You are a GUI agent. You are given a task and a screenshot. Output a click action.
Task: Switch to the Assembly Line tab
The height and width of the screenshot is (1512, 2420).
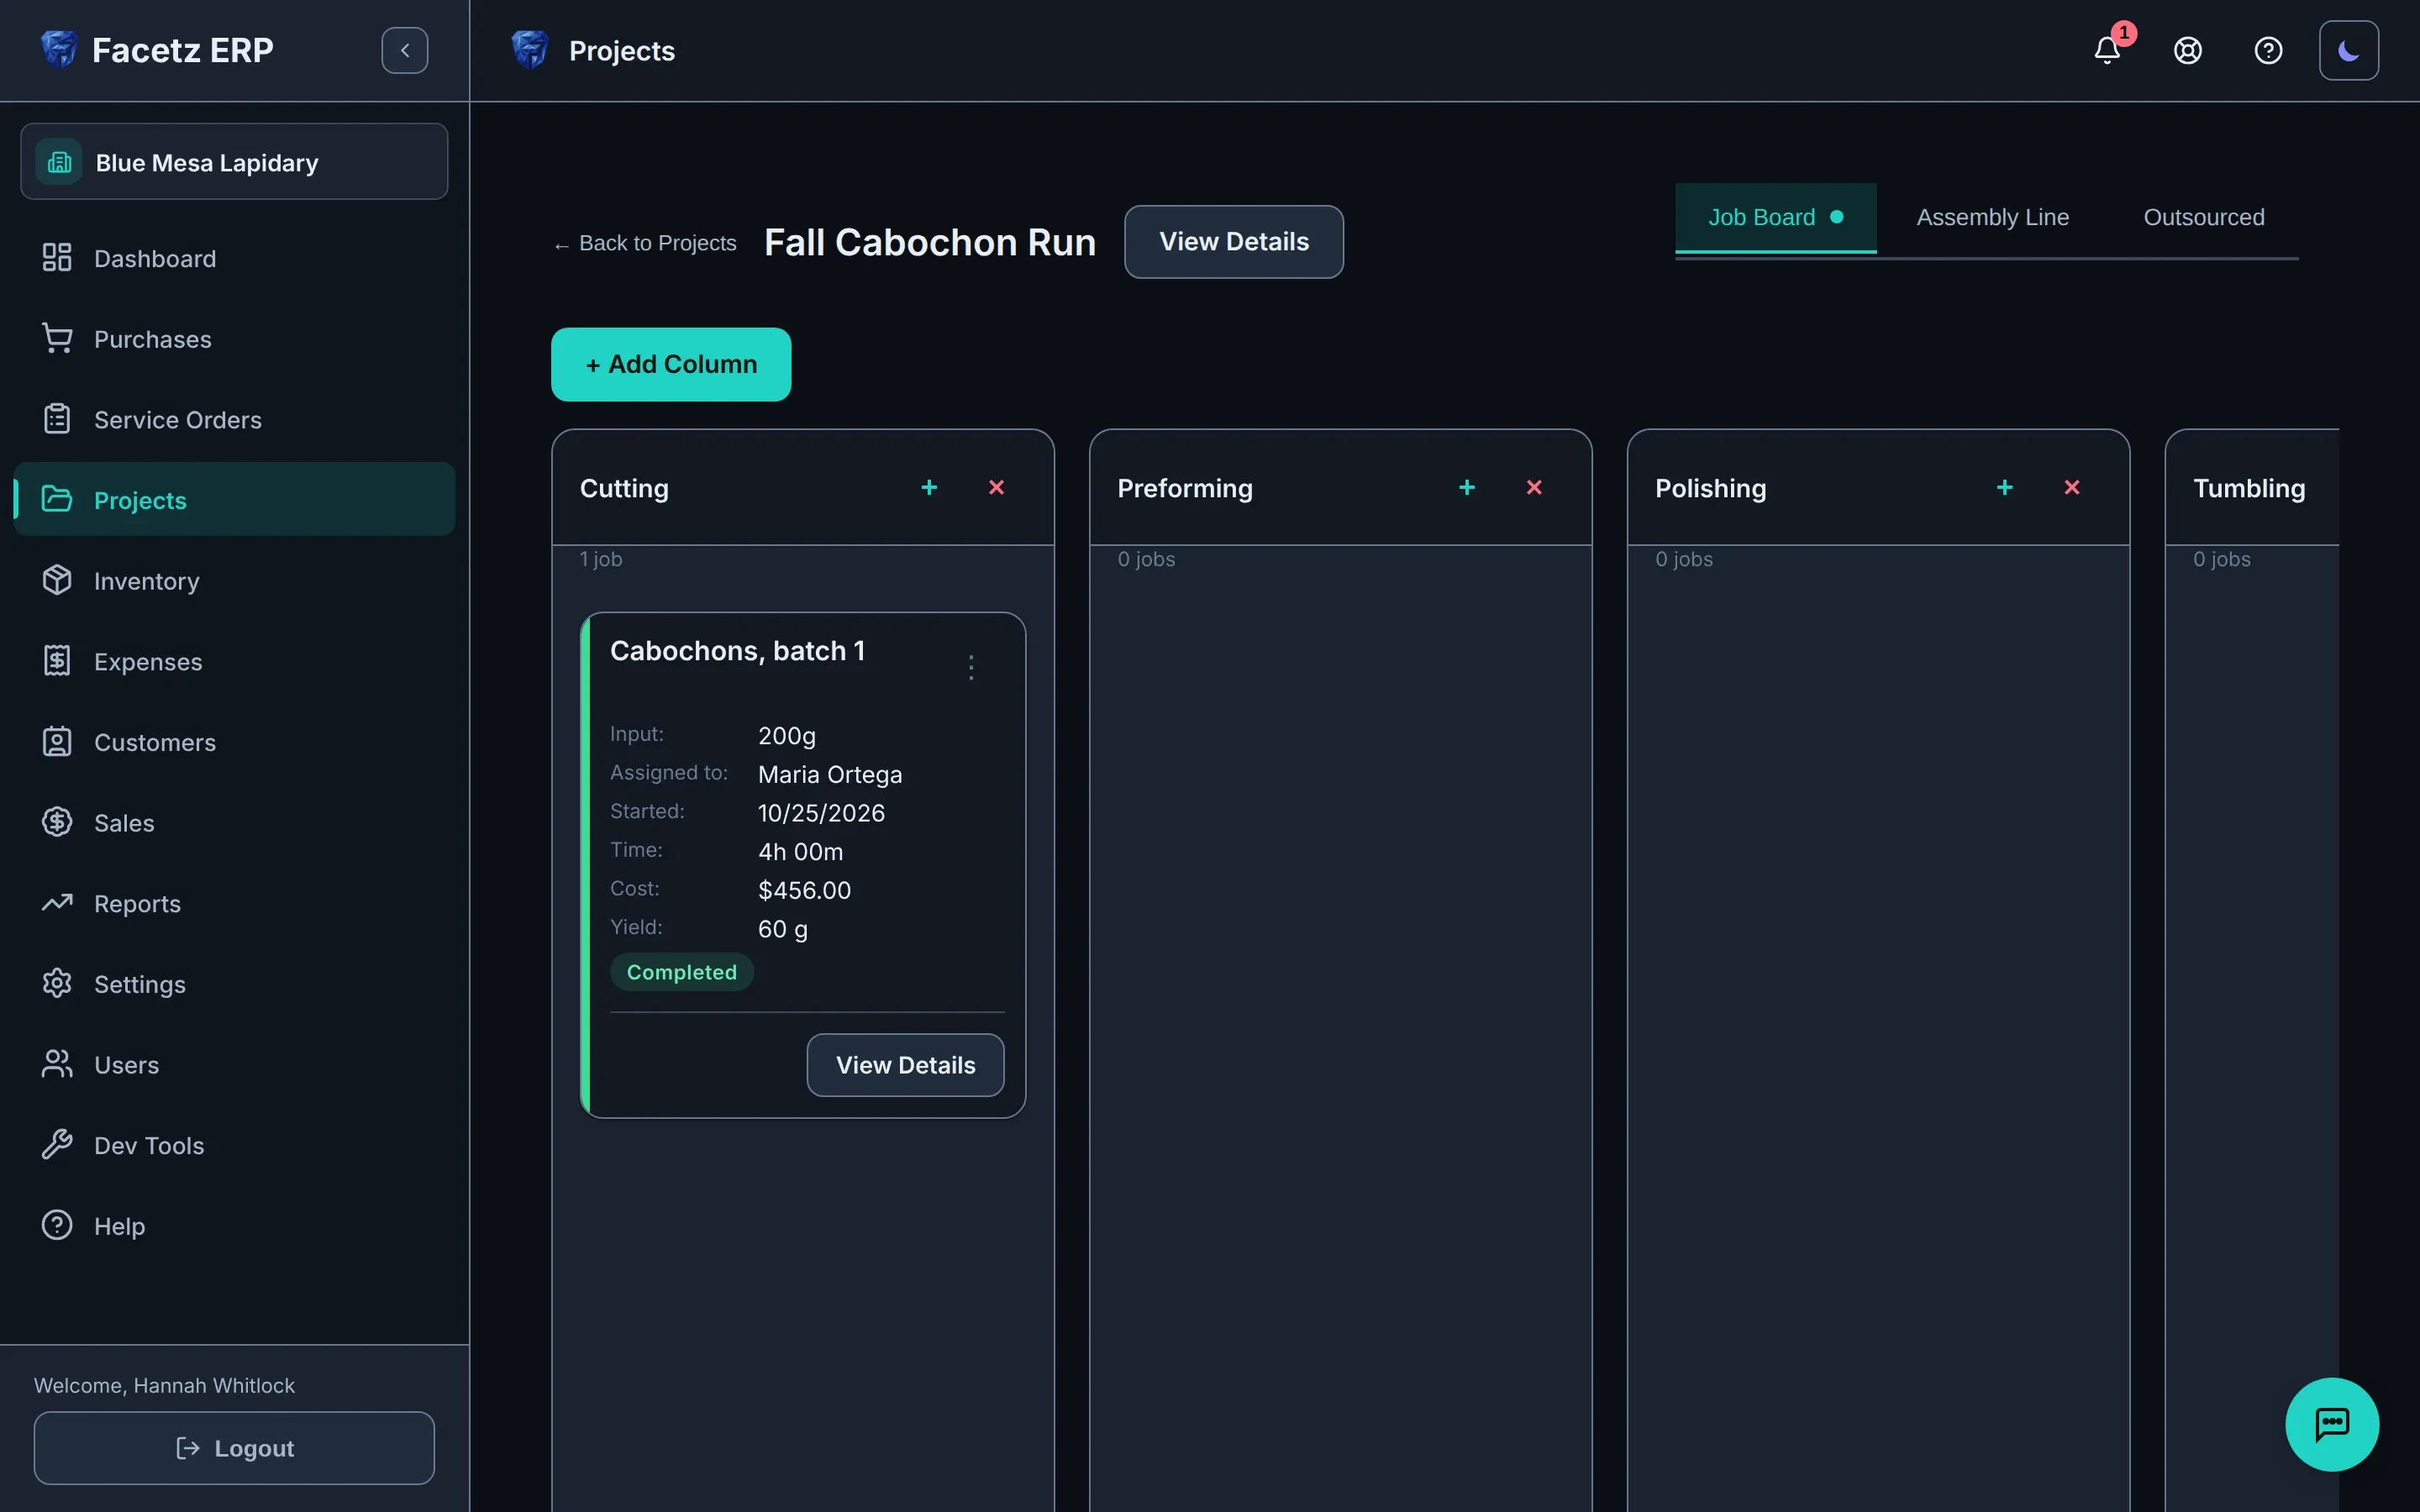(x=1992, y=217)
